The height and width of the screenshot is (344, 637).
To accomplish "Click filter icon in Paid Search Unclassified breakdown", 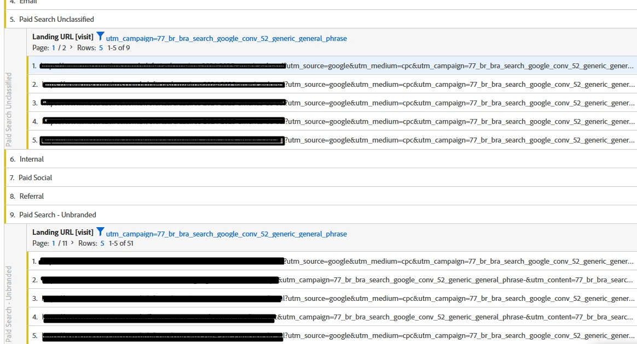I will pos(100,37).
